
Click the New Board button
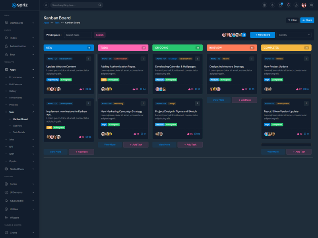(262, 35)
